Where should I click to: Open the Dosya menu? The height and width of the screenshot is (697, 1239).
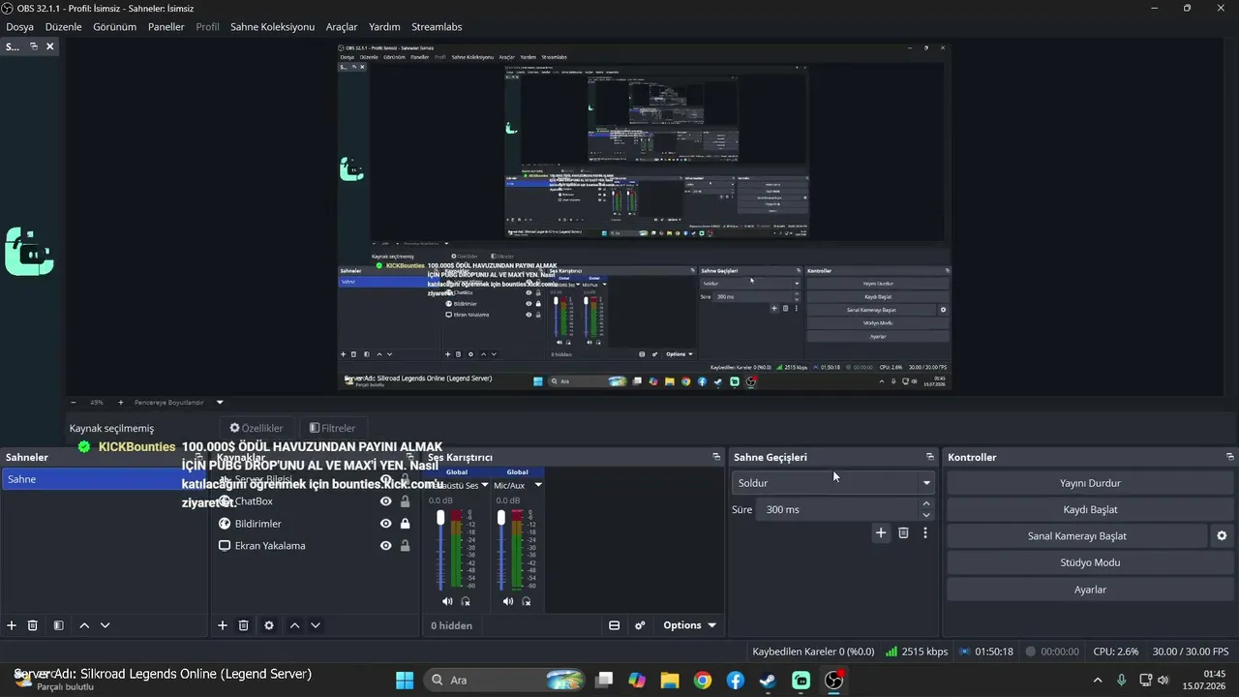[x=19, y=27]
